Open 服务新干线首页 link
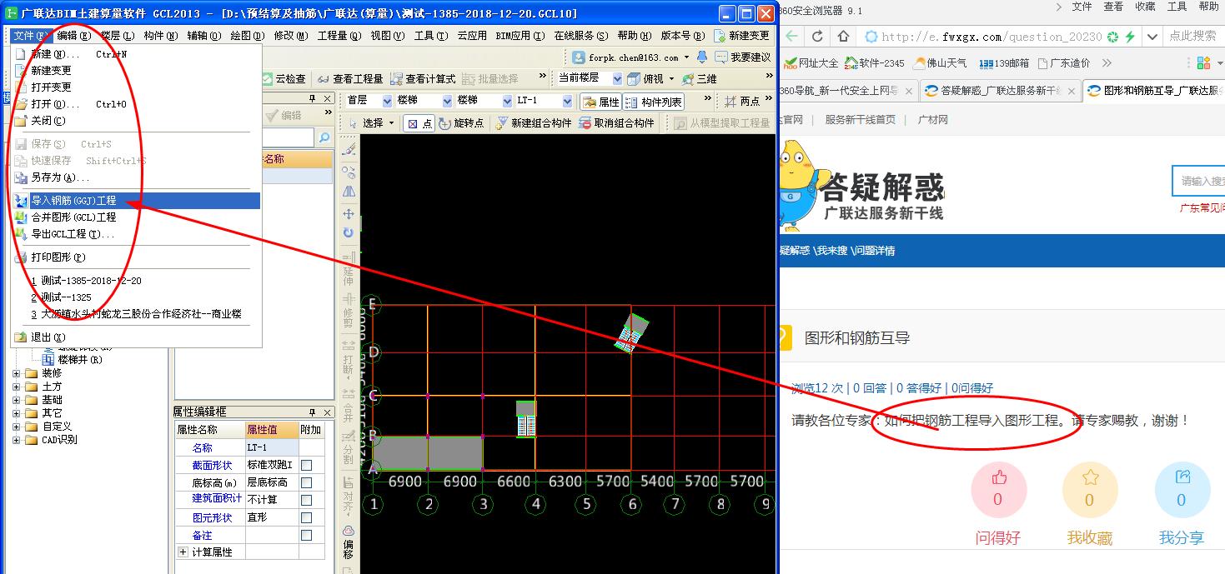This screenshot has height=574, width=1225. point(860,120)
